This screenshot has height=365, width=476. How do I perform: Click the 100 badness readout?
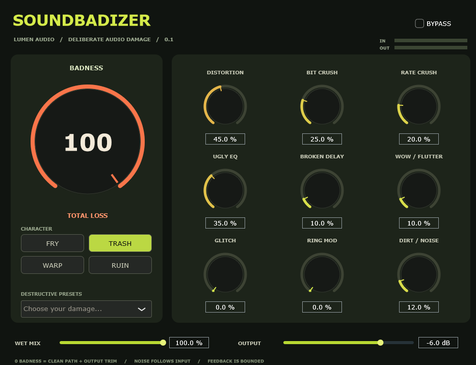click(88, 143)
